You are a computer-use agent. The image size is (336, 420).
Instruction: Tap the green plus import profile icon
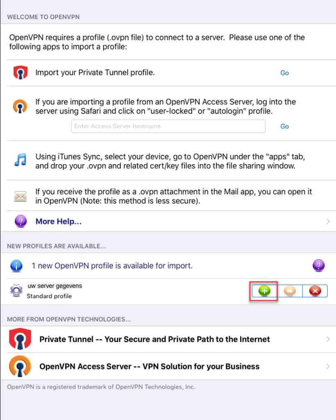[x=264, y=291]
